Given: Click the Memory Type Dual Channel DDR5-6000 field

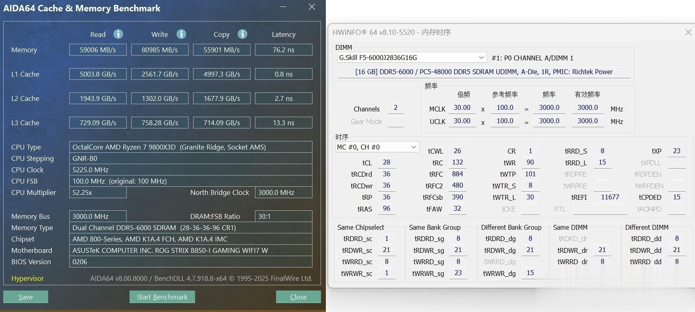Looking at the screenshot, I should click(191, 228).
